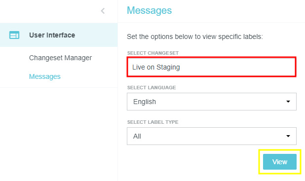Click the SELECT CHANGESET field label
Viewport: 305px width, 181px height.
coord(153,53)
